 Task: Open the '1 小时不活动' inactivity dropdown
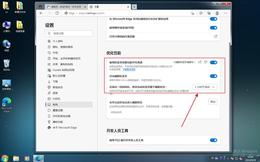tap(205, 87)
